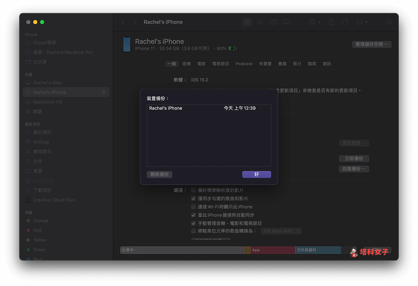Toggle 當此iPhone連接時自動同步 checkbox
418x286 pixels.
coord(193,215)
